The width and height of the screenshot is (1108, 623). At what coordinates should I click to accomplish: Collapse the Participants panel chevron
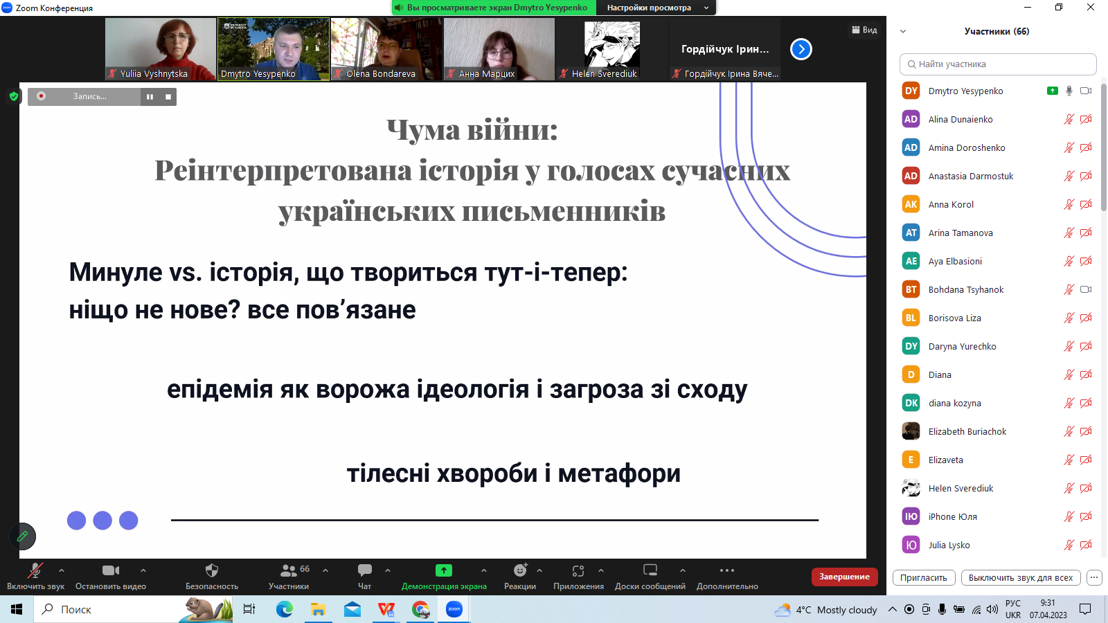pyautogui.click(x=903, y=31)
